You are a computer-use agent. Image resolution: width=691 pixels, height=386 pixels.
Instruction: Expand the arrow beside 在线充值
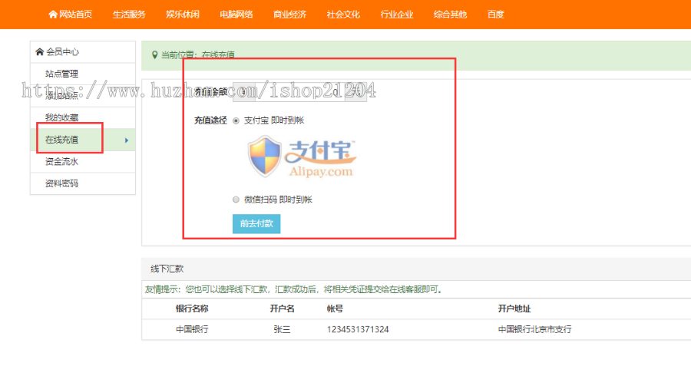pos(127,140)
